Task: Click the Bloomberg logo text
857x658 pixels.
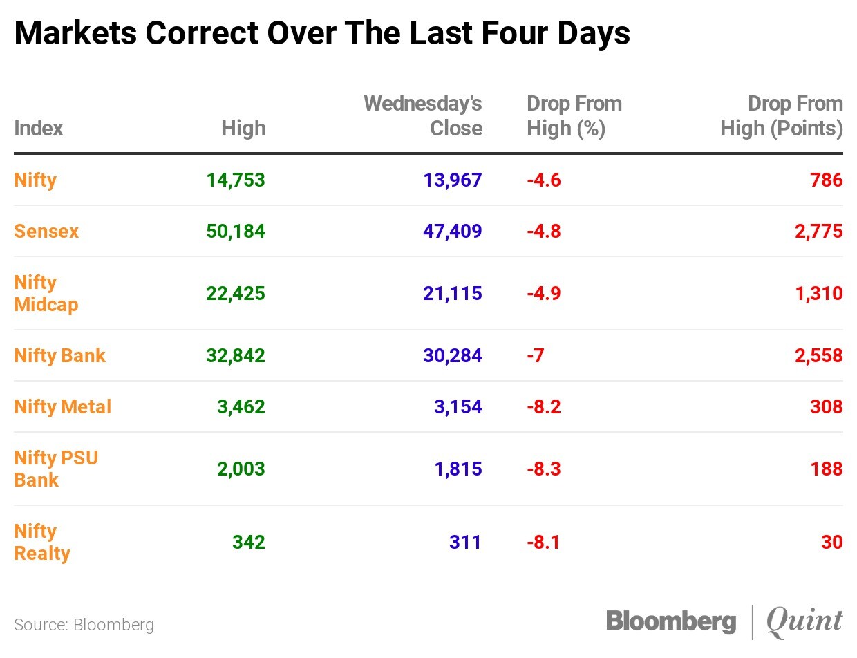Action: [670, 620]
